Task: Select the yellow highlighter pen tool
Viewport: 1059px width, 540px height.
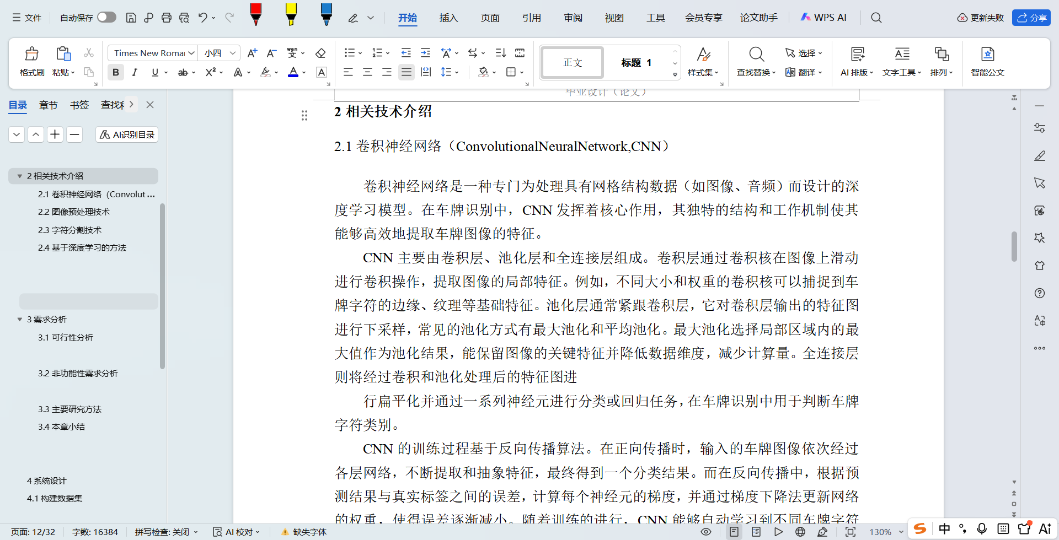Action: pos(291,14)
